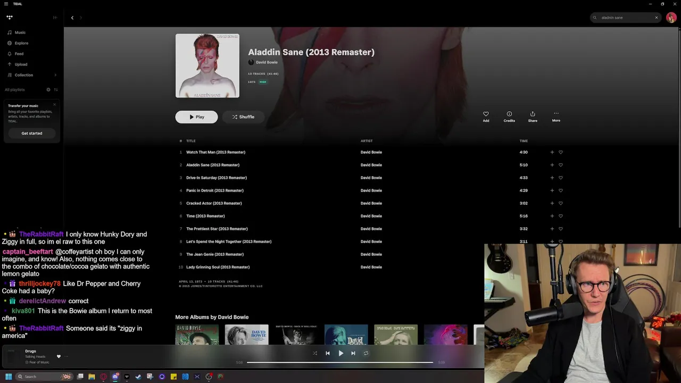Favorite Watch That Man with the heart
The height and width of the screenshot is (383, 681).
(x=561, y=152)
